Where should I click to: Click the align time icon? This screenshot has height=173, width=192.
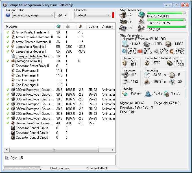148,94
